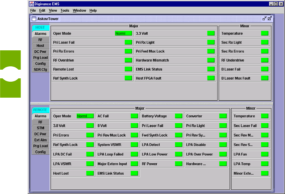Open the View menu

(53, 11)
